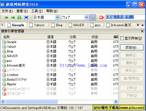Click the Google row's gear status icon

(4, 42)
